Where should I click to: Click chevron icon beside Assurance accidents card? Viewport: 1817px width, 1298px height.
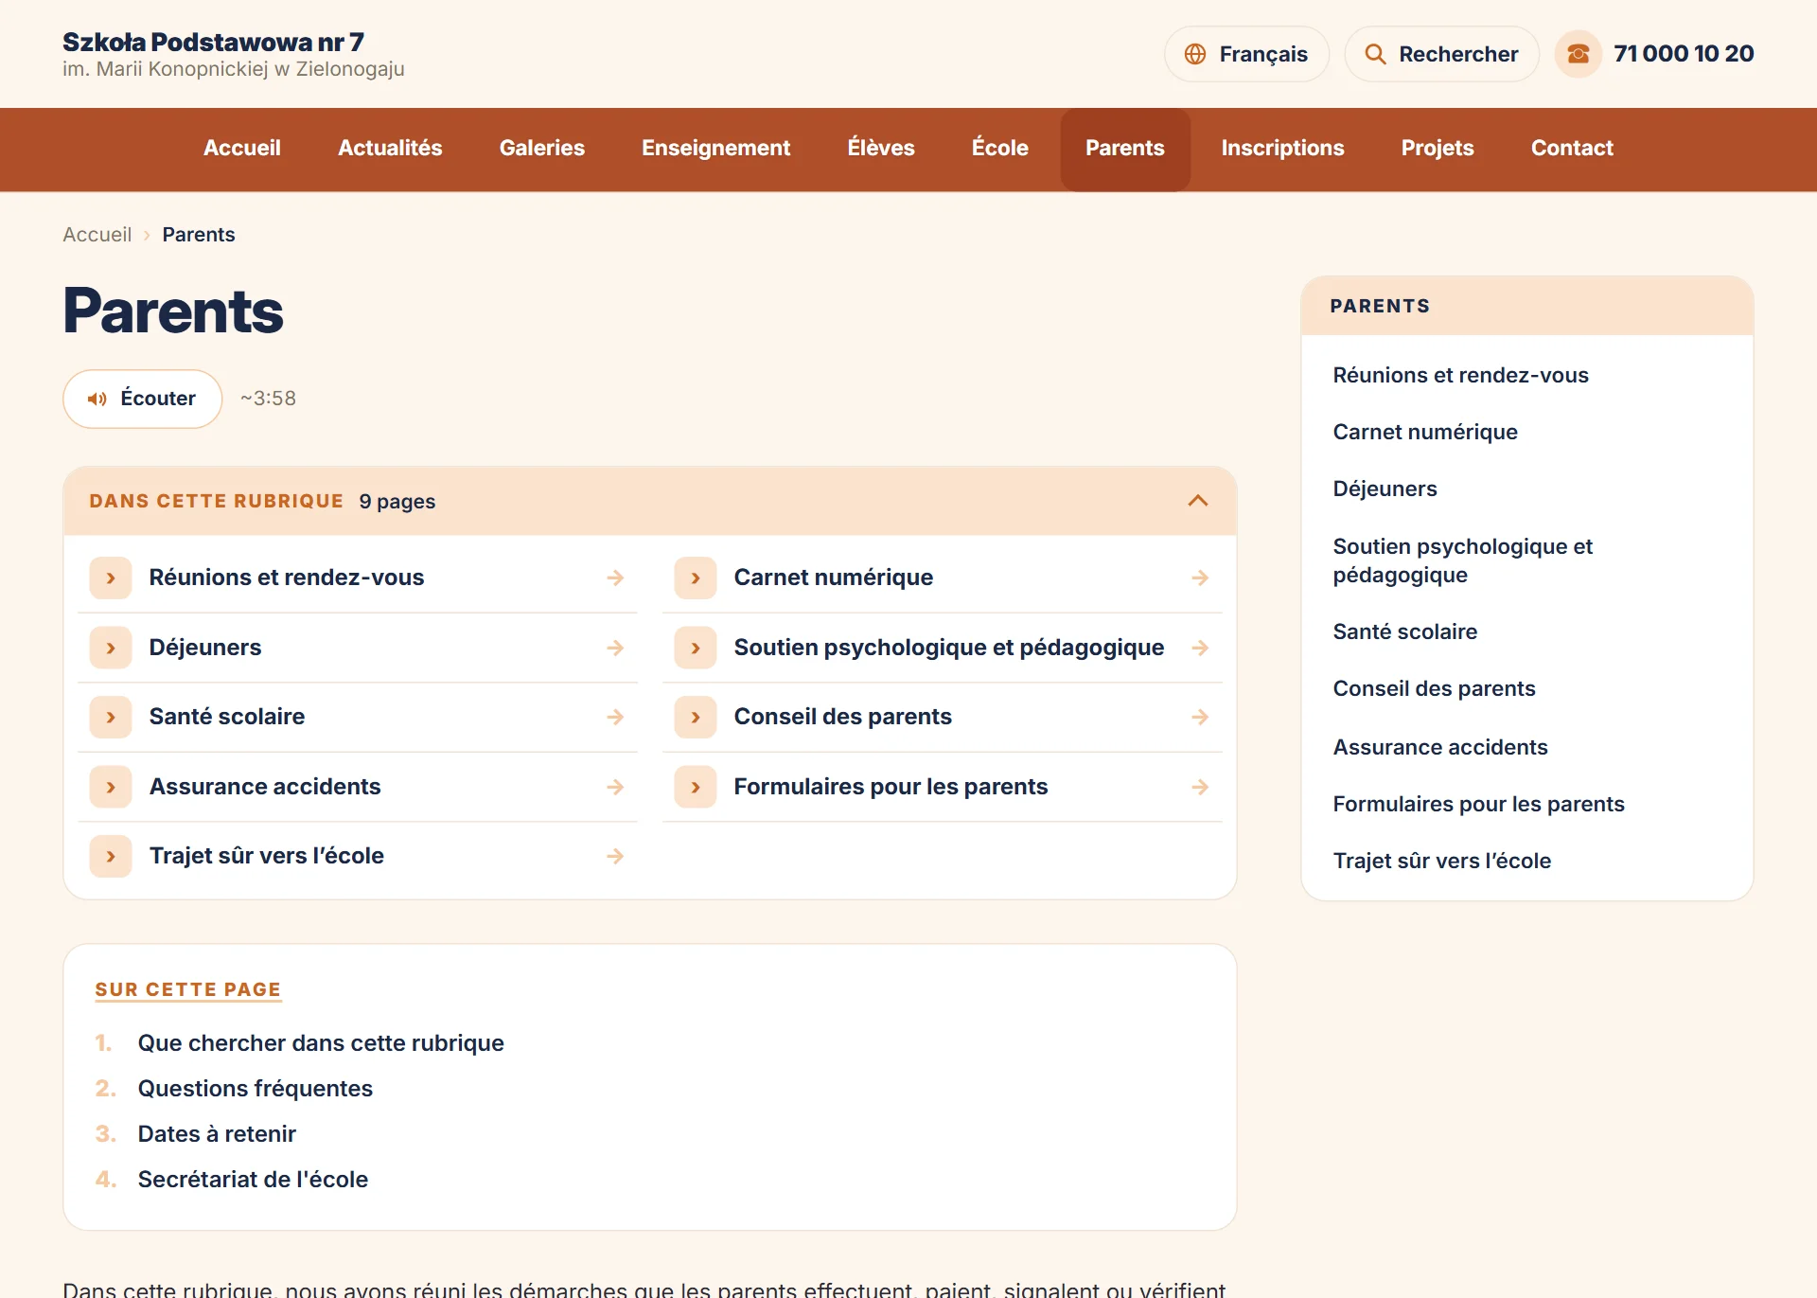[x=111, y=787]
